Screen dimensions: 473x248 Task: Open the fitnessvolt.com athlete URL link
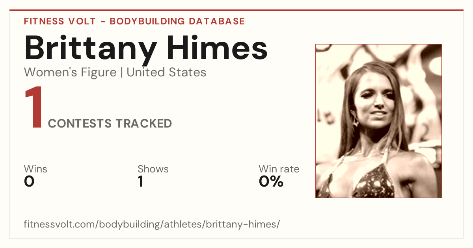point(152,224)
